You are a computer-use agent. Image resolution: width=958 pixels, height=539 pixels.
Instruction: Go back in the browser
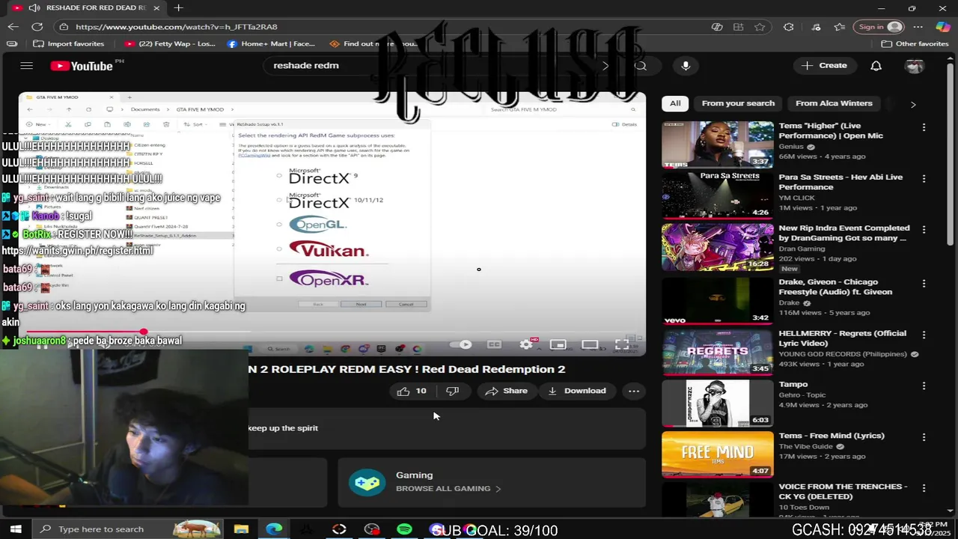pyautogui.click(x=13, y=26)
